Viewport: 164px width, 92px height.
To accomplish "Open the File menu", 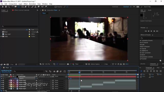I will pyautogui.click(x=2, y=4).
